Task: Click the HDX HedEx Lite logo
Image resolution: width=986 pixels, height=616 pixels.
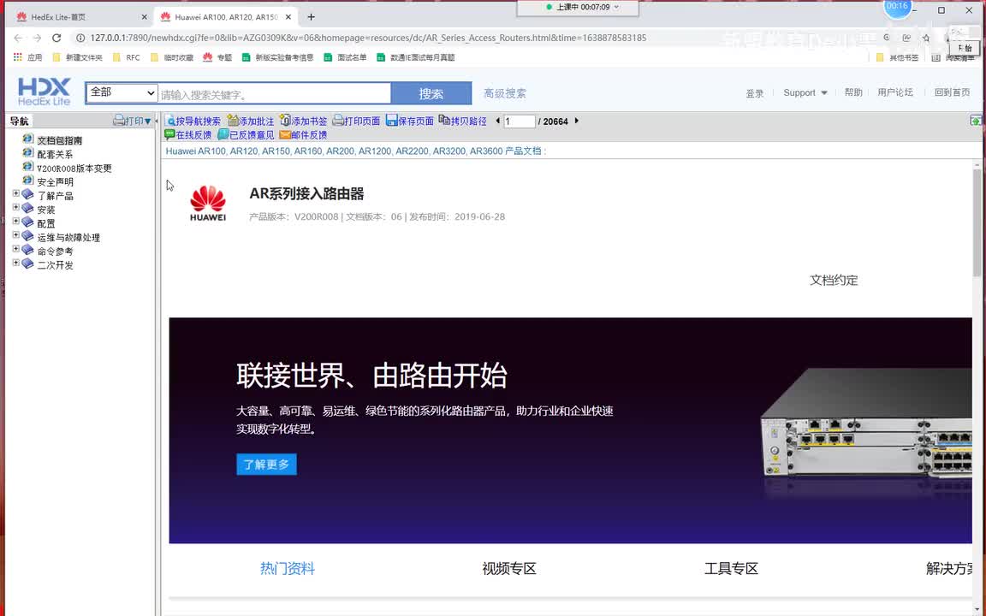Action: click(x=44, y=92)
